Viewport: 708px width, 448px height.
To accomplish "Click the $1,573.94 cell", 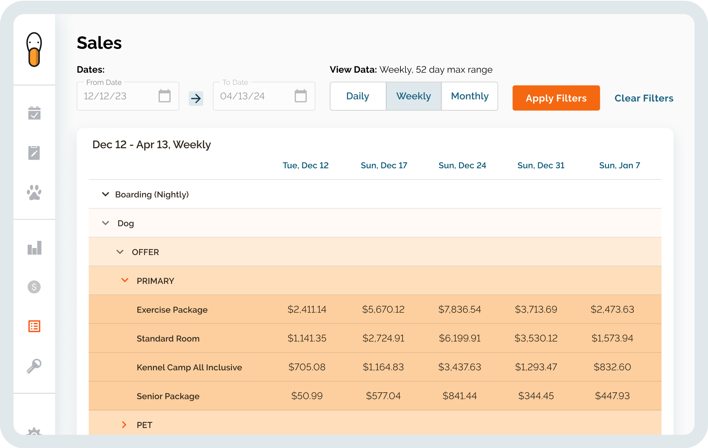I will [612, 338].
